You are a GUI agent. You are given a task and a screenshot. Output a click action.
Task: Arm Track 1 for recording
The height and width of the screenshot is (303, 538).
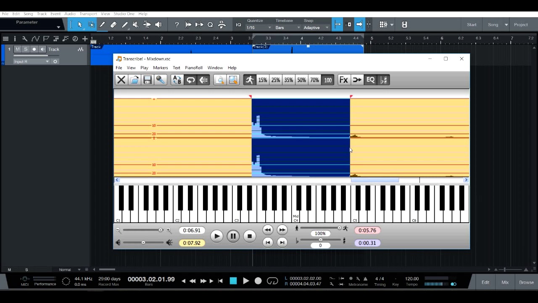click(34, 49)
